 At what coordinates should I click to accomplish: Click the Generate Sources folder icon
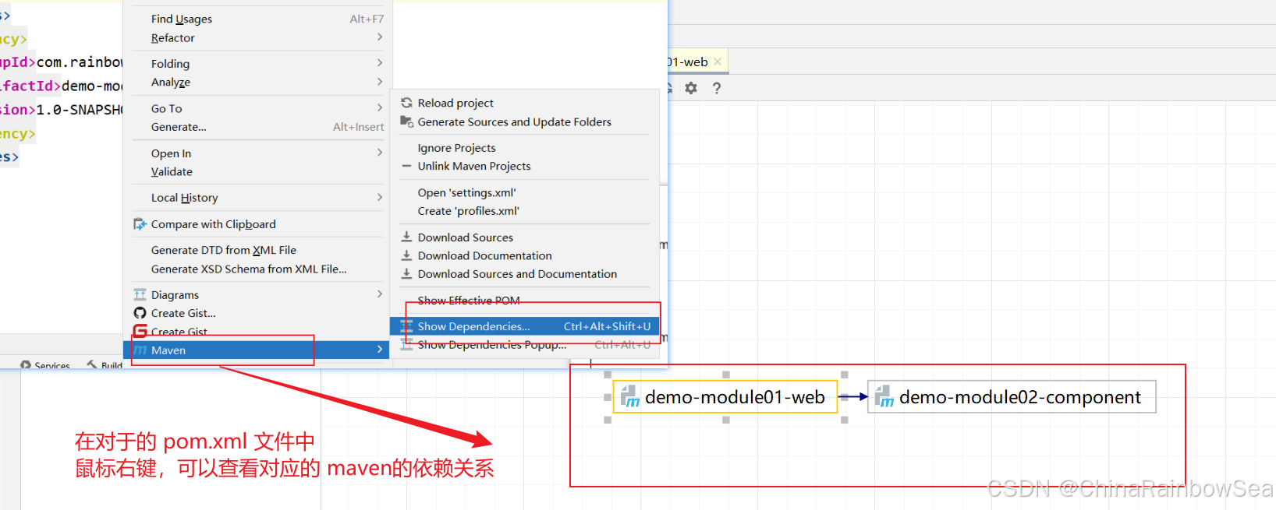tap(406, 121)
